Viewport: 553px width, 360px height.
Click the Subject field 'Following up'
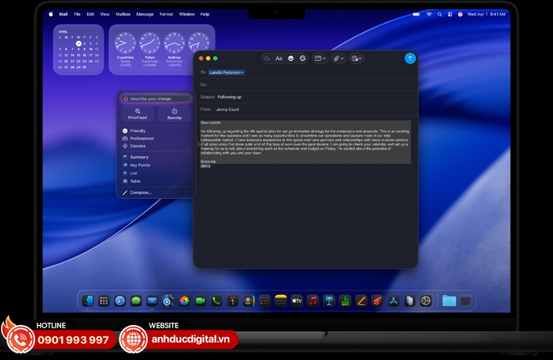pyautogui.click(x=229, y=97)
